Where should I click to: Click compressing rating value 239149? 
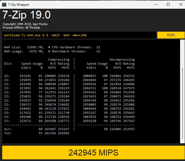pyautogui.click(x=64, y=100)
